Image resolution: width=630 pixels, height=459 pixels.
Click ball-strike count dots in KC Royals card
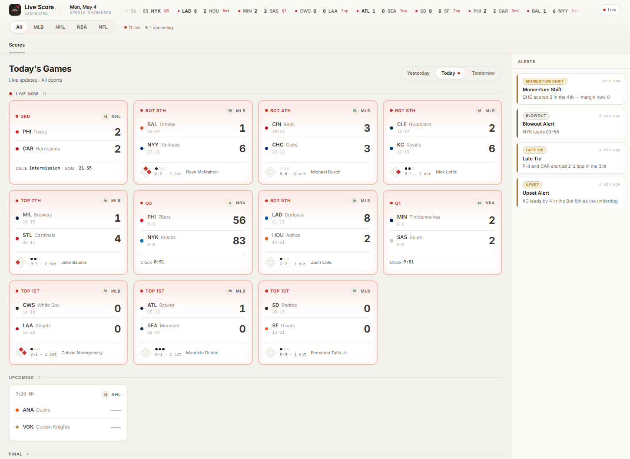(409, 169)
